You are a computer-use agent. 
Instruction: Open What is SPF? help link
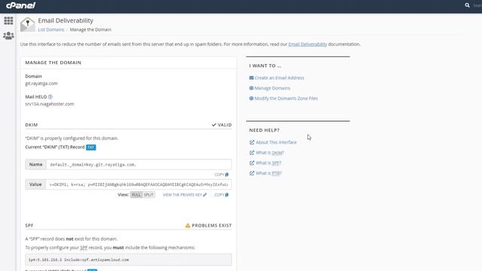(x=265, y=163)
